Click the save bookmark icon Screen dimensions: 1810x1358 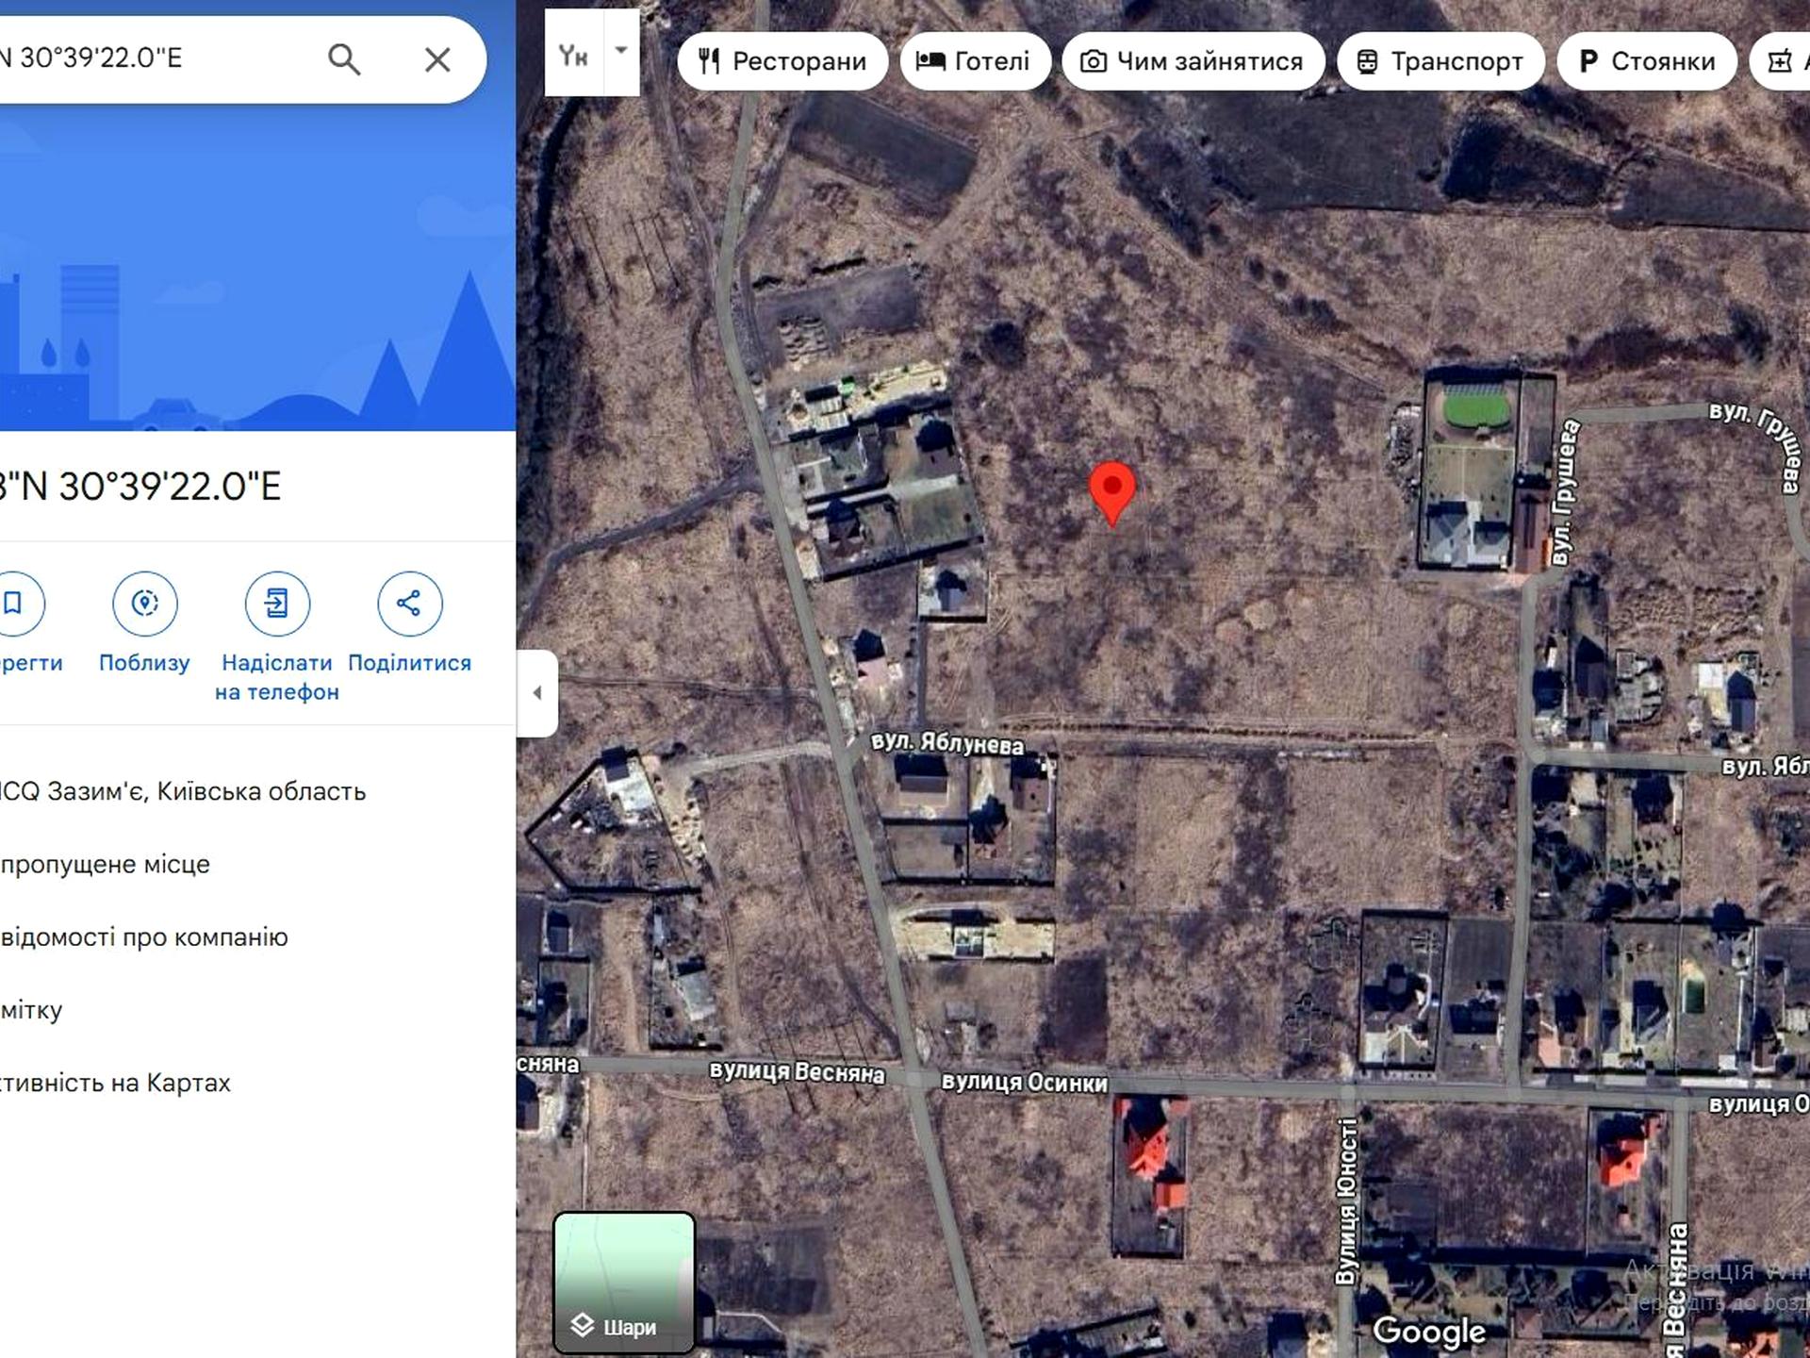[x=13, y=604]
